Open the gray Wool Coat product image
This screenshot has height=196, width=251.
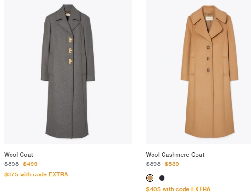68,72
